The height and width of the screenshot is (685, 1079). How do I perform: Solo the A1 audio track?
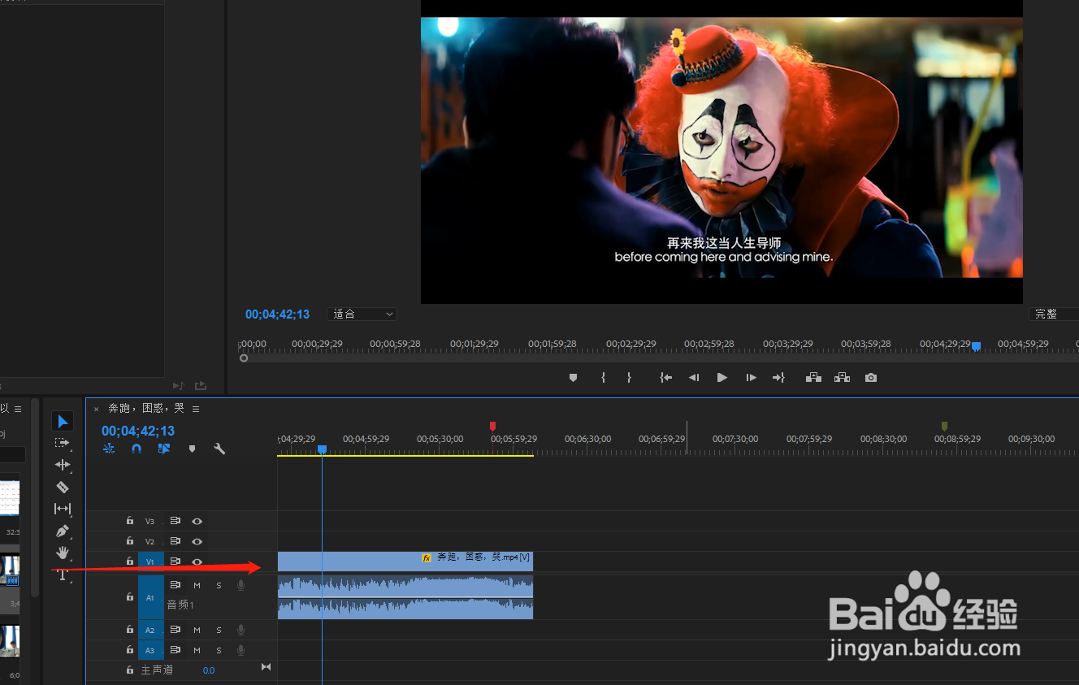click(x=219, y=585)
